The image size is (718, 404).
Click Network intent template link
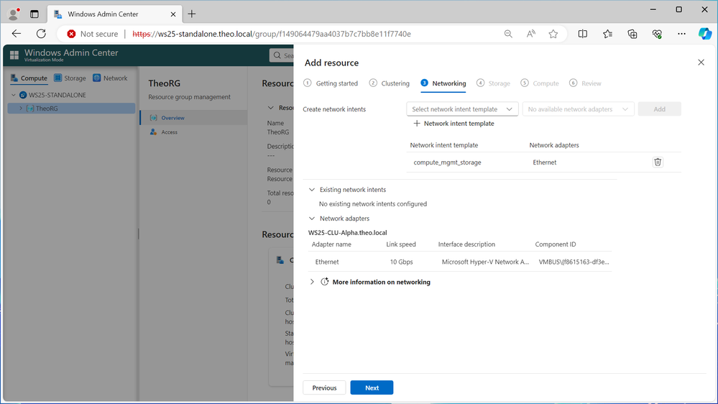click(x=459, y=123)
